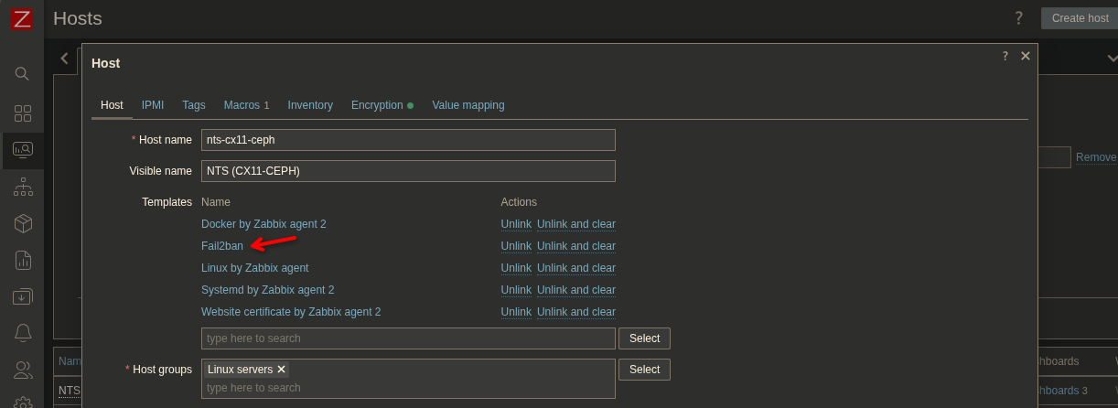Switch to the Value mapping tab

tap(468, 105)
